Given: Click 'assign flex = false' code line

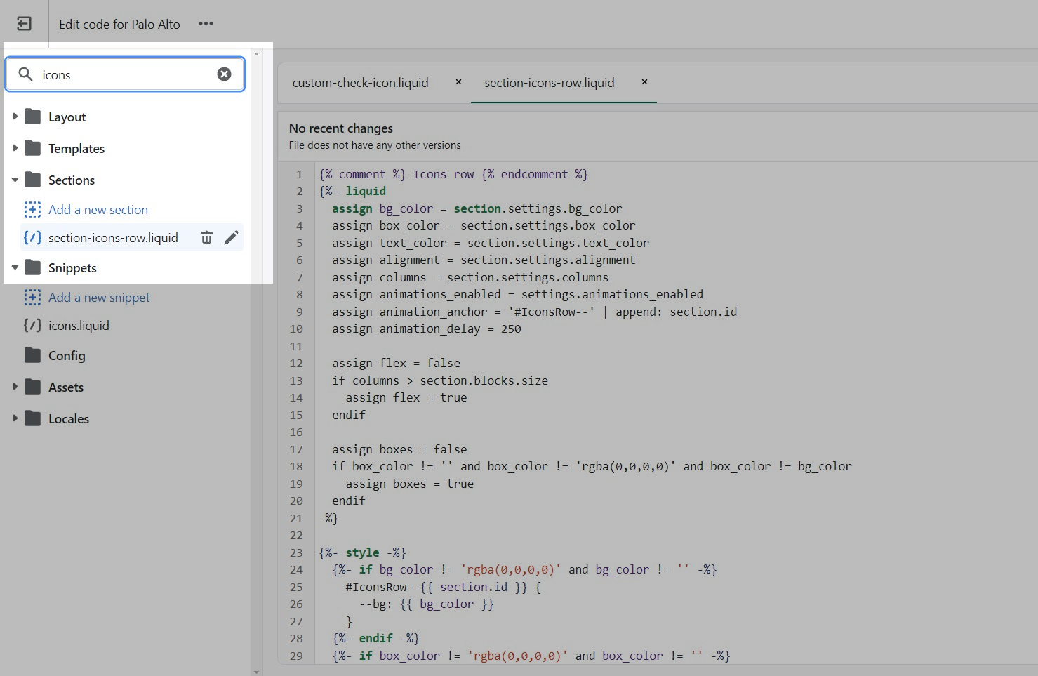Looking at the screenshot, I should coord(397,363).
